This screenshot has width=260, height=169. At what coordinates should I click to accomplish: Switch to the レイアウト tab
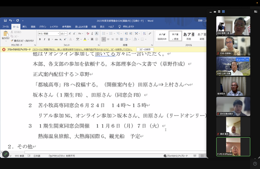pos(54,26)
